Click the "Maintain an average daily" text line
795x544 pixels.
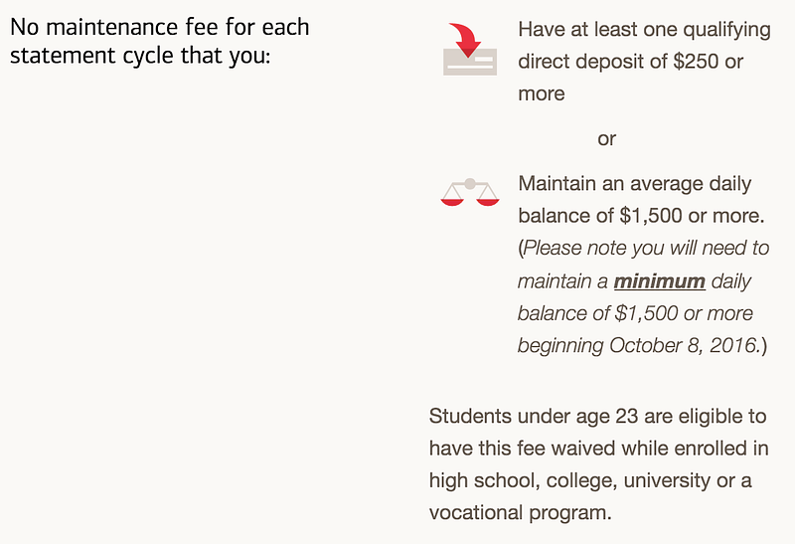coord(634,184)
